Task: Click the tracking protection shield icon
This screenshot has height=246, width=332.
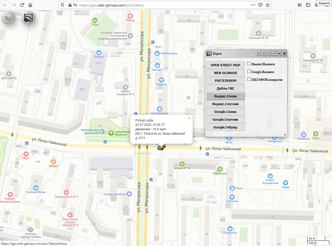Action: [x=62, y=5]
